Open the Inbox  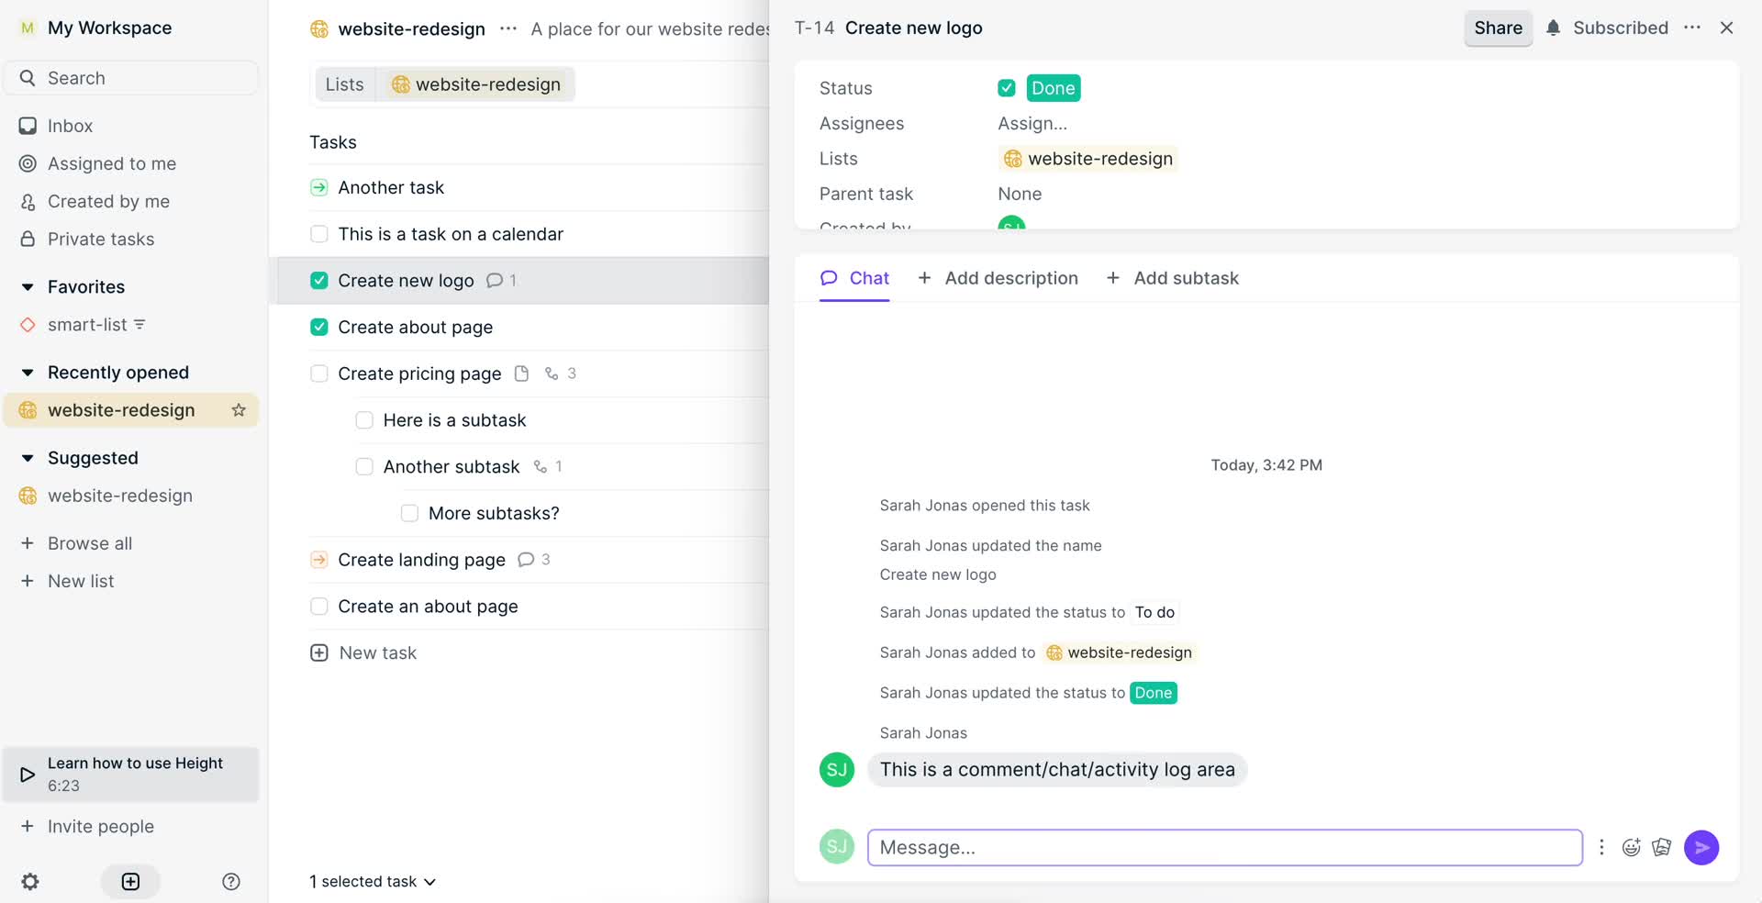[x=70, y=126]
